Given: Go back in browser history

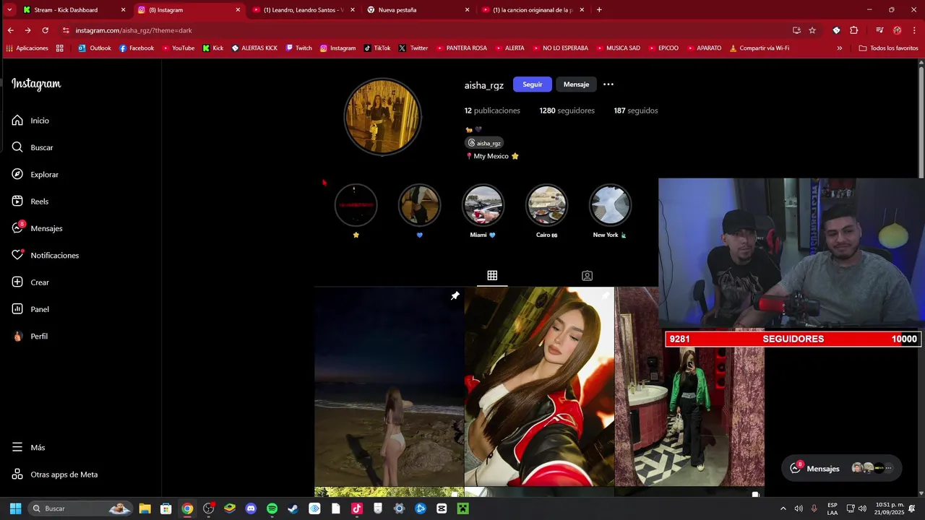Looking at the screenshot, I should point(10,30).
